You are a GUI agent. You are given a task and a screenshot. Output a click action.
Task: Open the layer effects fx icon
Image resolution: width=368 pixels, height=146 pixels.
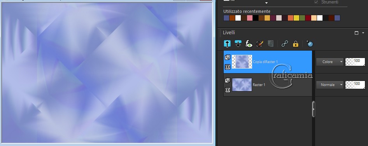[249, 44]
